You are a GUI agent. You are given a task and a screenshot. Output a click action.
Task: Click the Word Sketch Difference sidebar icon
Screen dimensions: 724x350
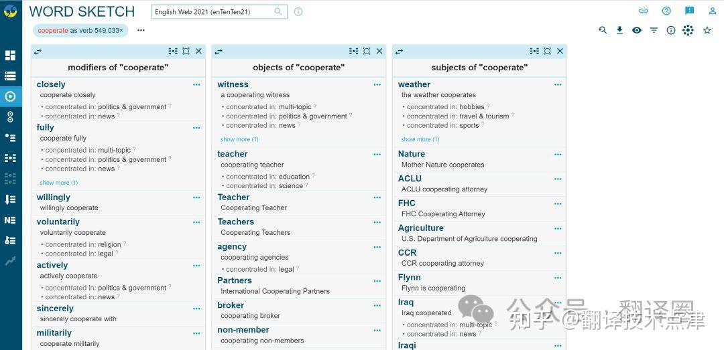pyautogui.click(x=10, y=117)
